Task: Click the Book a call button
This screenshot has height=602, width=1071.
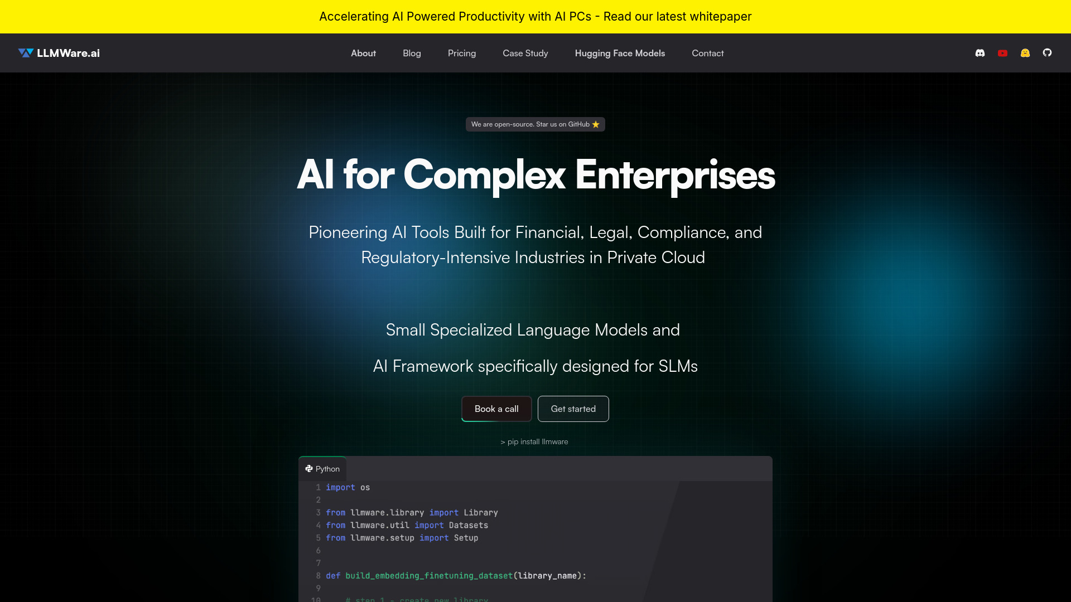Action: (496, 408)
